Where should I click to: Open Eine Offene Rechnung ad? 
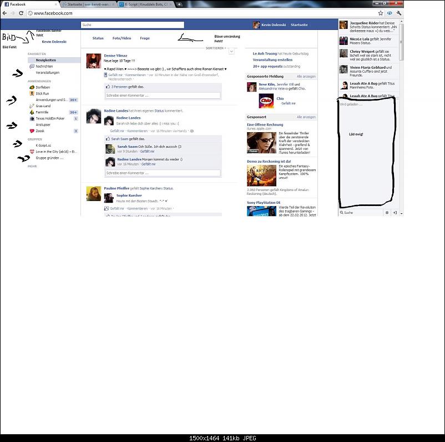(265, 124)
